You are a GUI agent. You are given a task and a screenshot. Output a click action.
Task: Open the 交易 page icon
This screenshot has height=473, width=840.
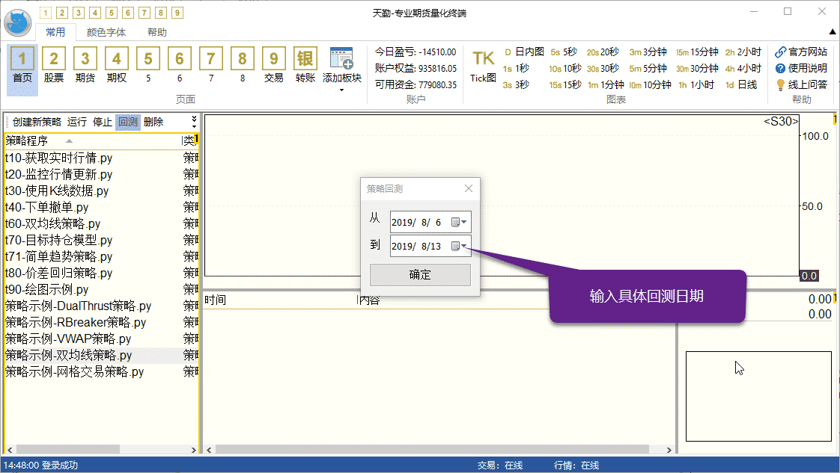(274, 65)
